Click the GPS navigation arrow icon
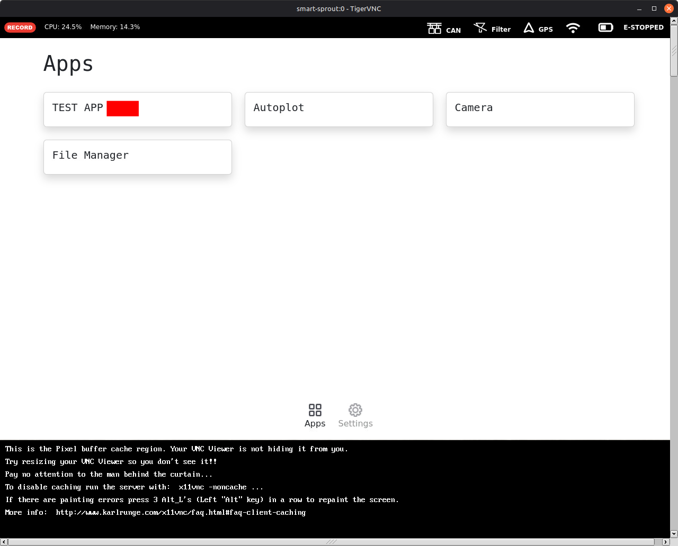Image resolution: width=678 pixels, height=546 pixels. pos(529,28)
